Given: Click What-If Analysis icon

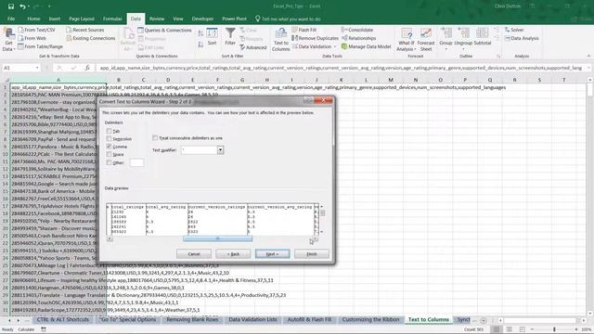Looking at the screenshot, I should tap(407, 39).
